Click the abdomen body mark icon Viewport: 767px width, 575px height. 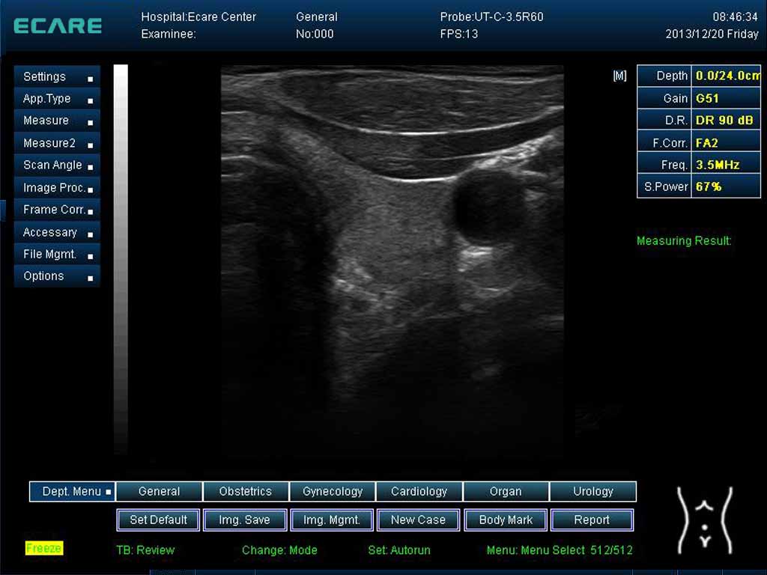(x=705, y=520)
